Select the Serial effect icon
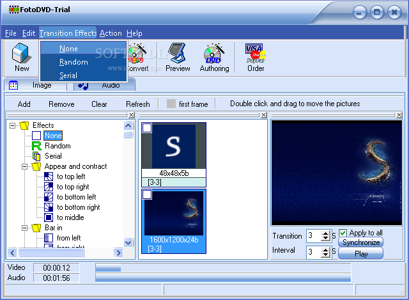The height and width of the screenshot is (300, 409). click(x=36, y=156)
